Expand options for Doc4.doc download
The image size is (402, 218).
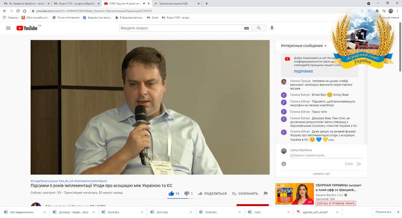tap(142, 212)
